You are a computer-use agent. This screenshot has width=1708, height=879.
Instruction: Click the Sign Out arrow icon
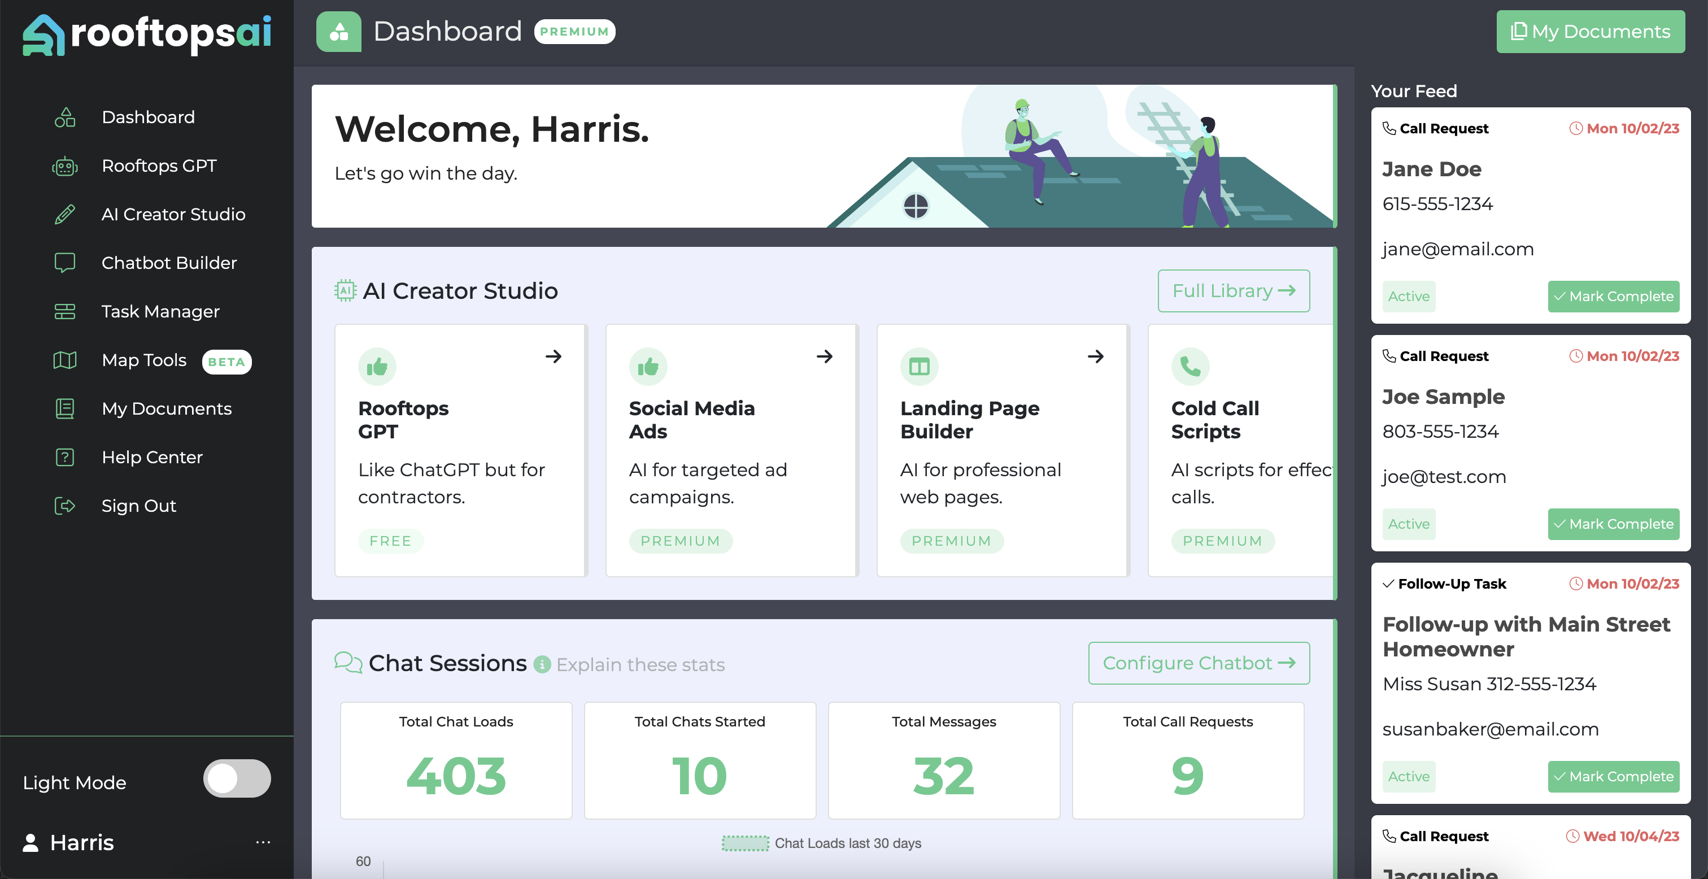[x=65, y=506]
